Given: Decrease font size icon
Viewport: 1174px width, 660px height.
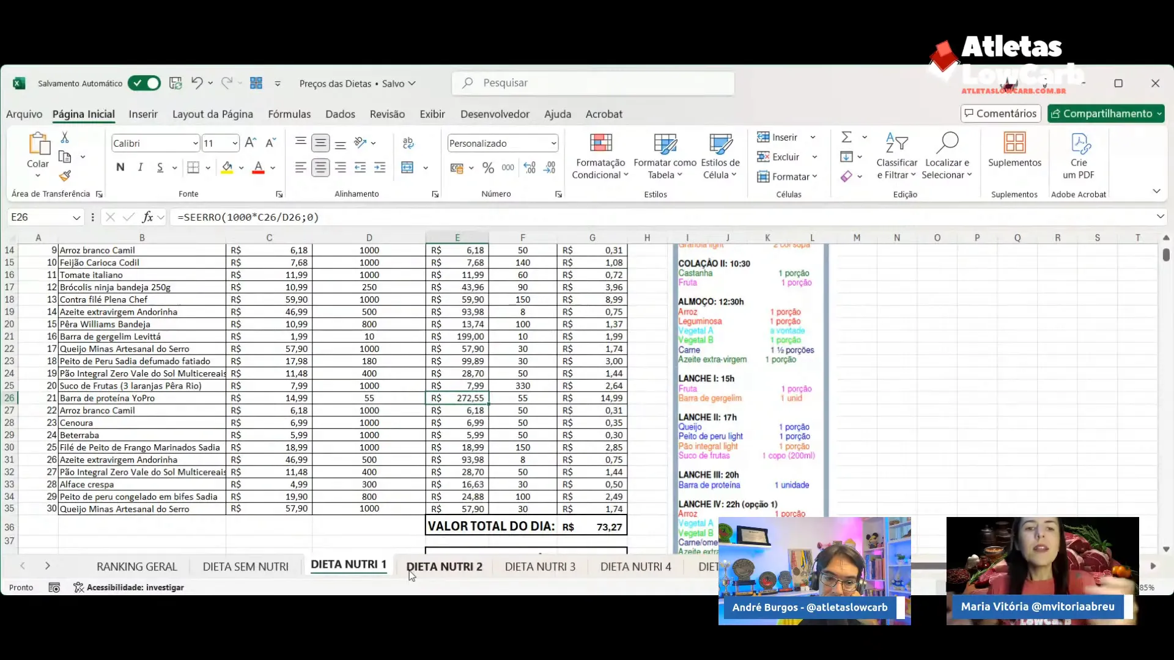Looking at the screenshot, I should click(x=271, y=143).
